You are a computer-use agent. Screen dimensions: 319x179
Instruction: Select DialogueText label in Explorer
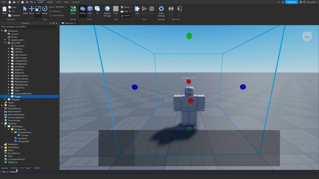[23, 141]
